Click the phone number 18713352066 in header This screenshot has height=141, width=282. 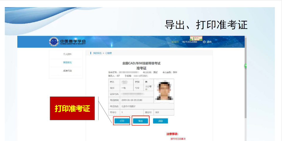coord(189,42)
